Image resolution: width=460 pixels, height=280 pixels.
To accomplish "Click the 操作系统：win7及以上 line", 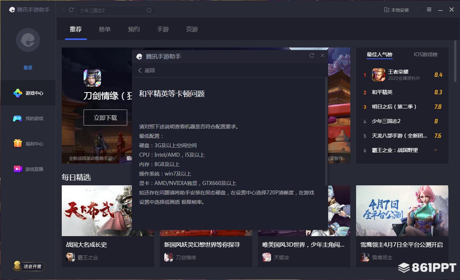I will [165, 174].
